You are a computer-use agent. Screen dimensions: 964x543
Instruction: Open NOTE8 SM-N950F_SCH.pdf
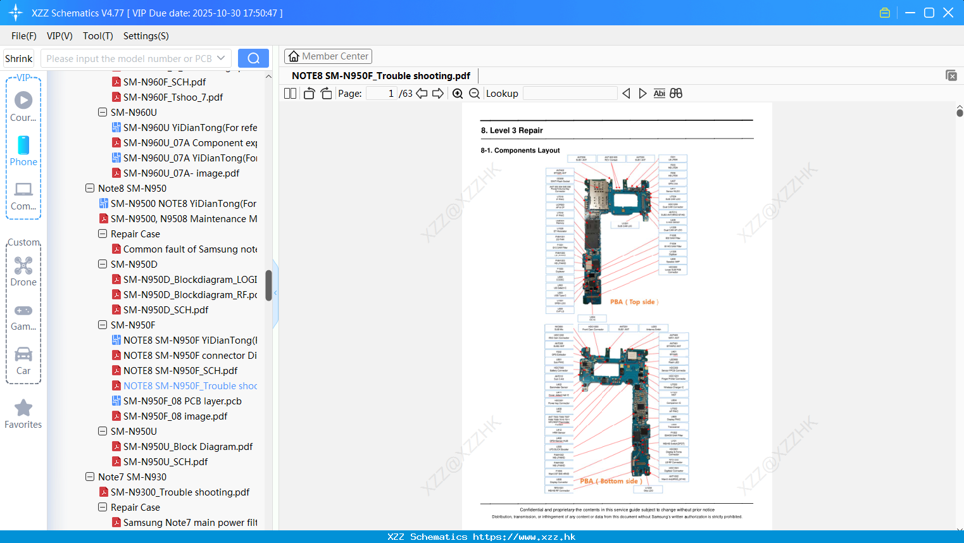tap(175, 370)
